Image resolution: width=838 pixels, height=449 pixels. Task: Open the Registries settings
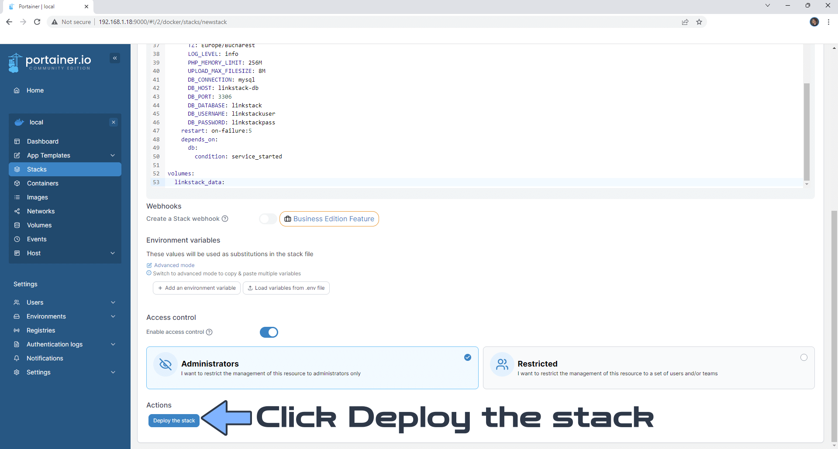tap(40, 330)
